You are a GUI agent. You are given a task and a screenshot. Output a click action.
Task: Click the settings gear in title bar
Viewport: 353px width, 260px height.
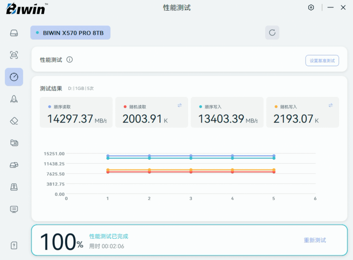[311, 7]
